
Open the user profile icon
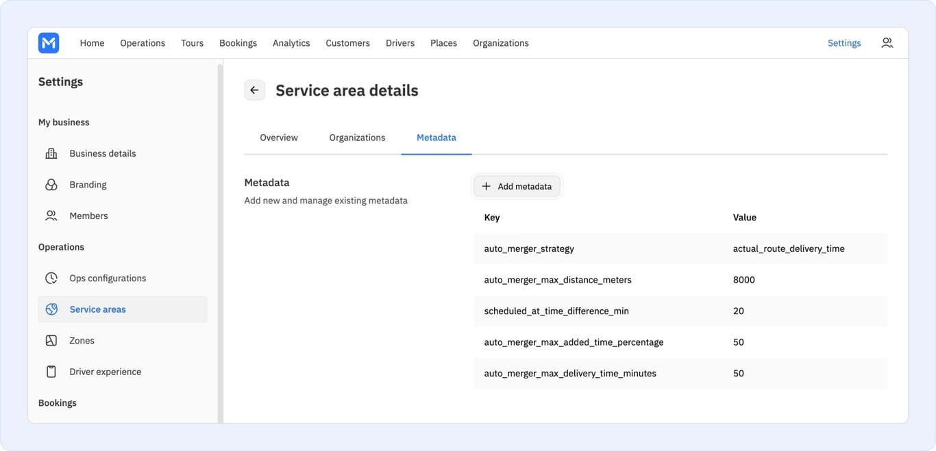point(887,42)
